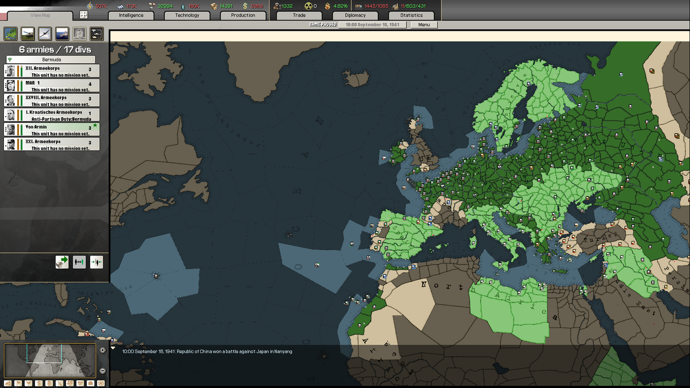
Task: Zoom out with the minus button
Action: (x=102, y=371)
